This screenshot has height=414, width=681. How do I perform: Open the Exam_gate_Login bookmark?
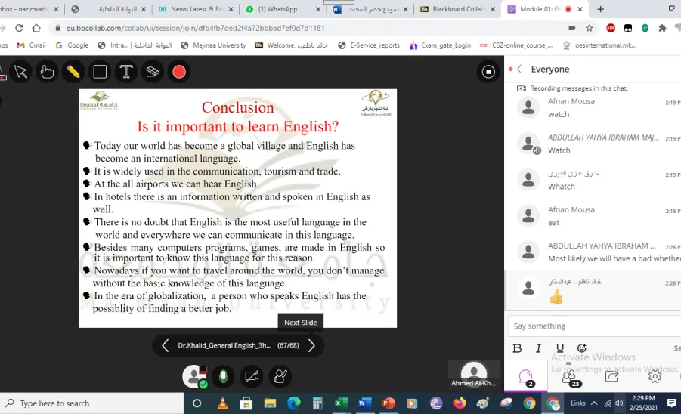tap(440, 45)
